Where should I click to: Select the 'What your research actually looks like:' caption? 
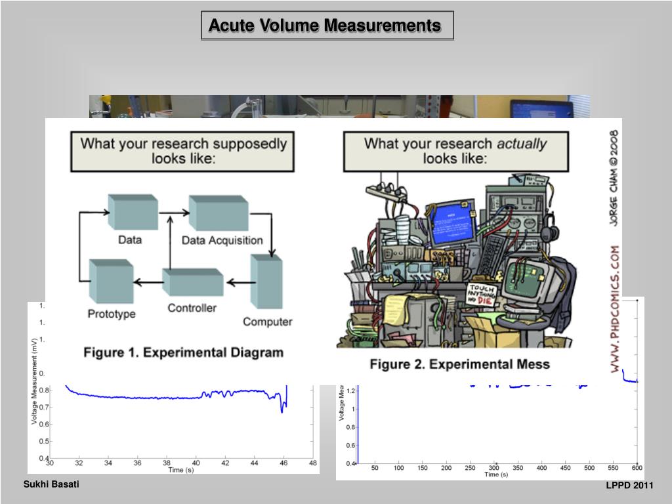(456, 152)
